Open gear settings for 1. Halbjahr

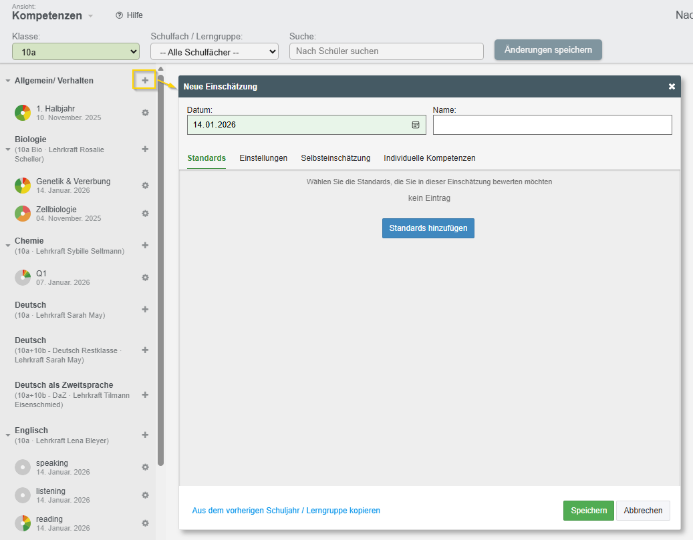[145, 113]
